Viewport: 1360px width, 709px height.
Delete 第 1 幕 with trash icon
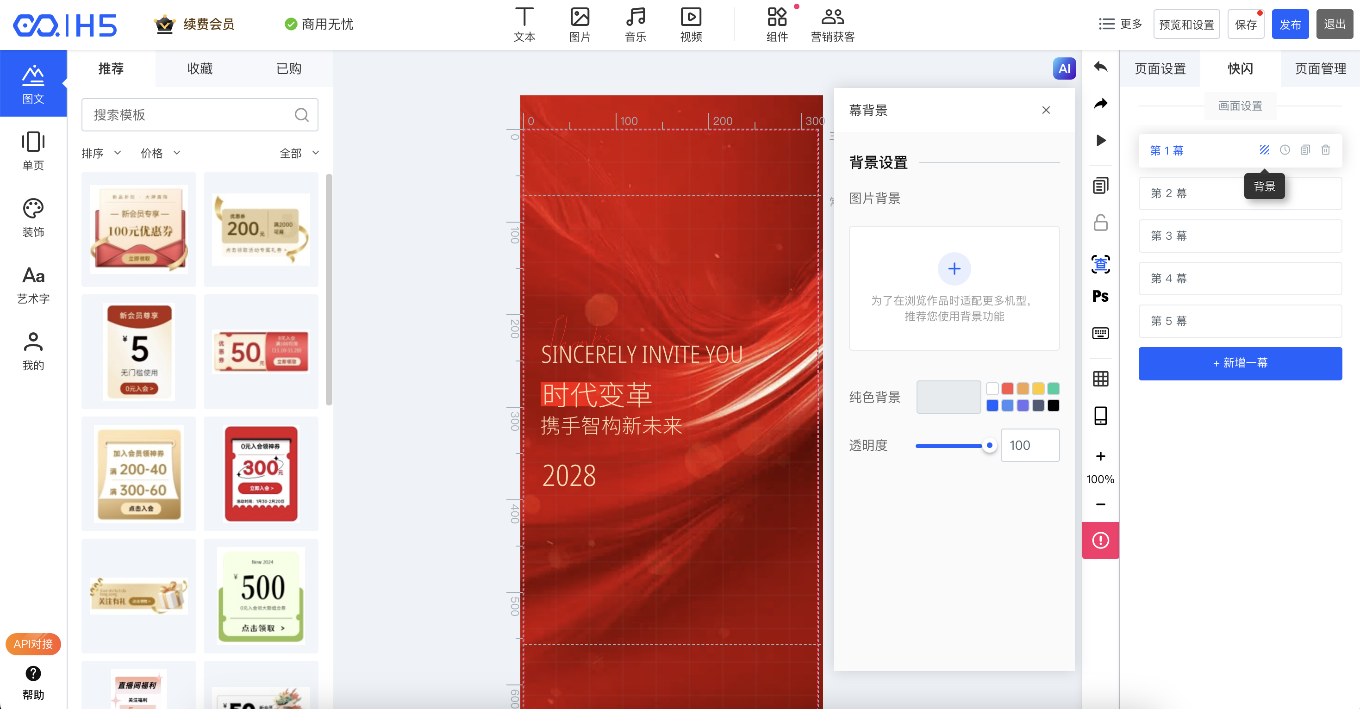coord(1325,150)
